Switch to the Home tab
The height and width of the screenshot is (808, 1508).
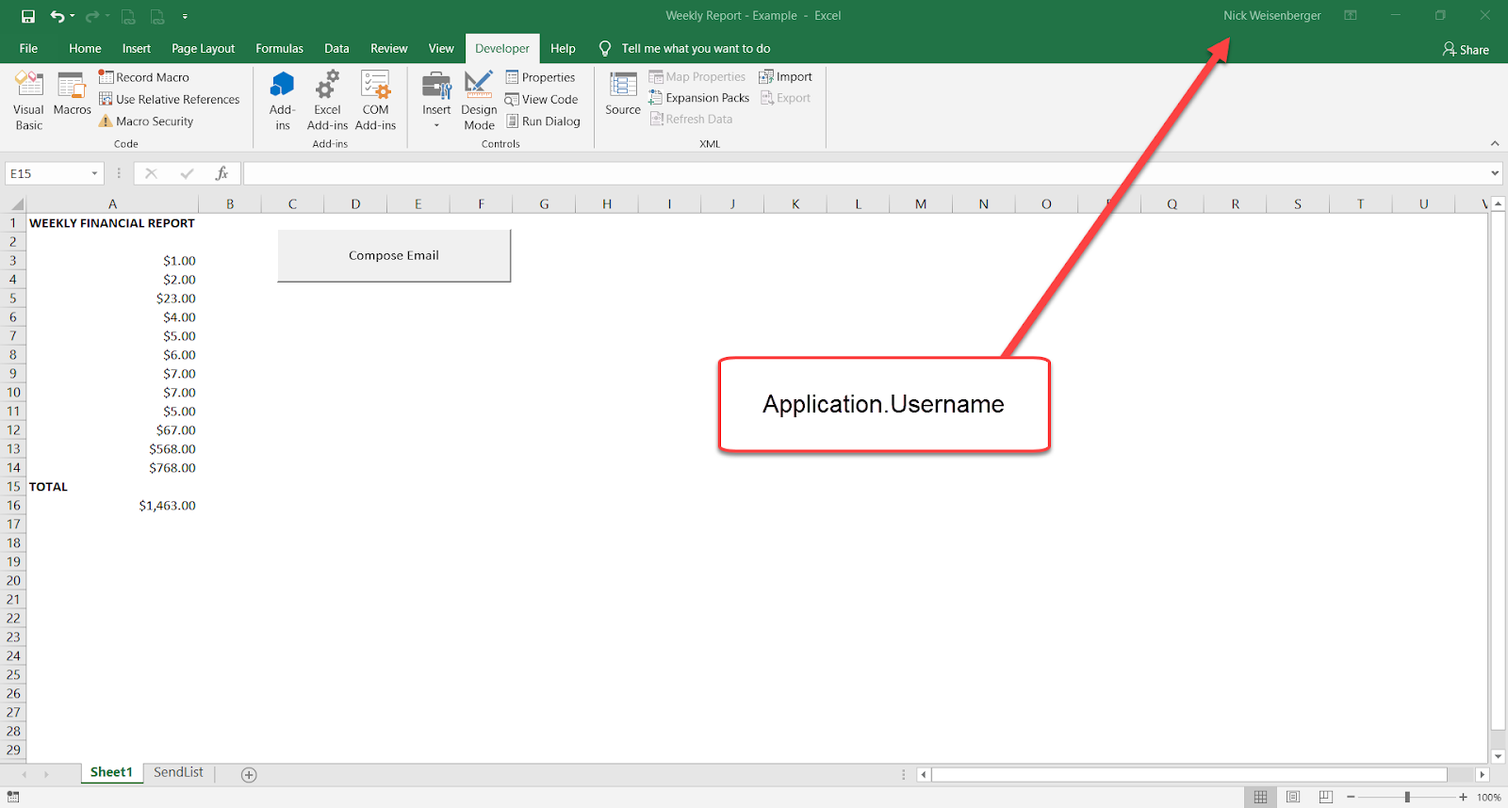pos(85,49)
